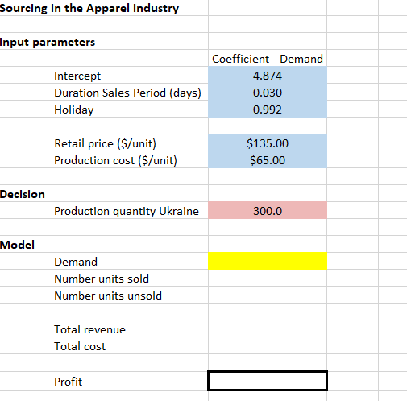Select the empty value cell for Number units unsold
Viewport: 407px width, 401px height.
coord(268,295)
